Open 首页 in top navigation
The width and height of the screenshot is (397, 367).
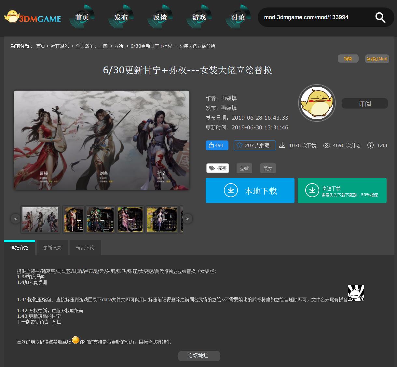[x=82, y=17]
